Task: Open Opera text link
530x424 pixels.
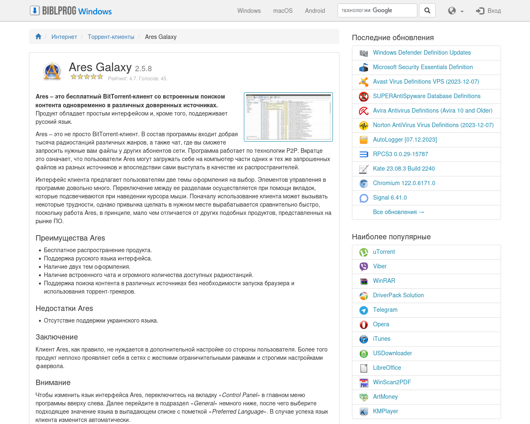Action: (x=381, y=324)
